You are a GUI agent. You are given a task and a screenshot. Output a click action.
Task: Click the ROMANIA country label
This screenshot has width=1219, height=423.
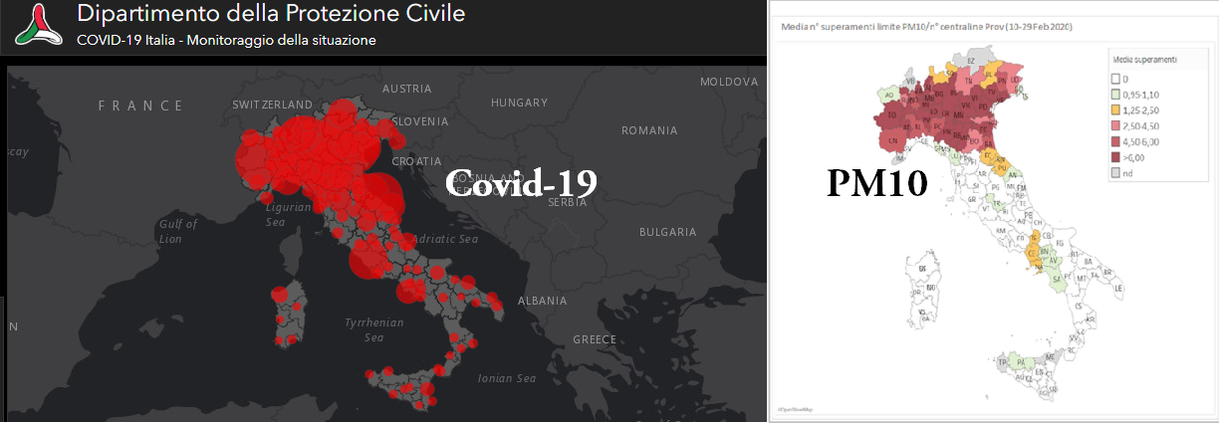pos(649,130)
